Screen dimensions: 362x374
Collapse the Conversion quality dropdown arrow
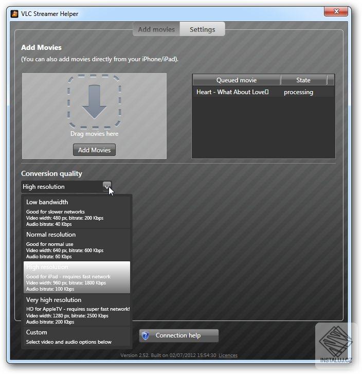click(x=107, y=187)
